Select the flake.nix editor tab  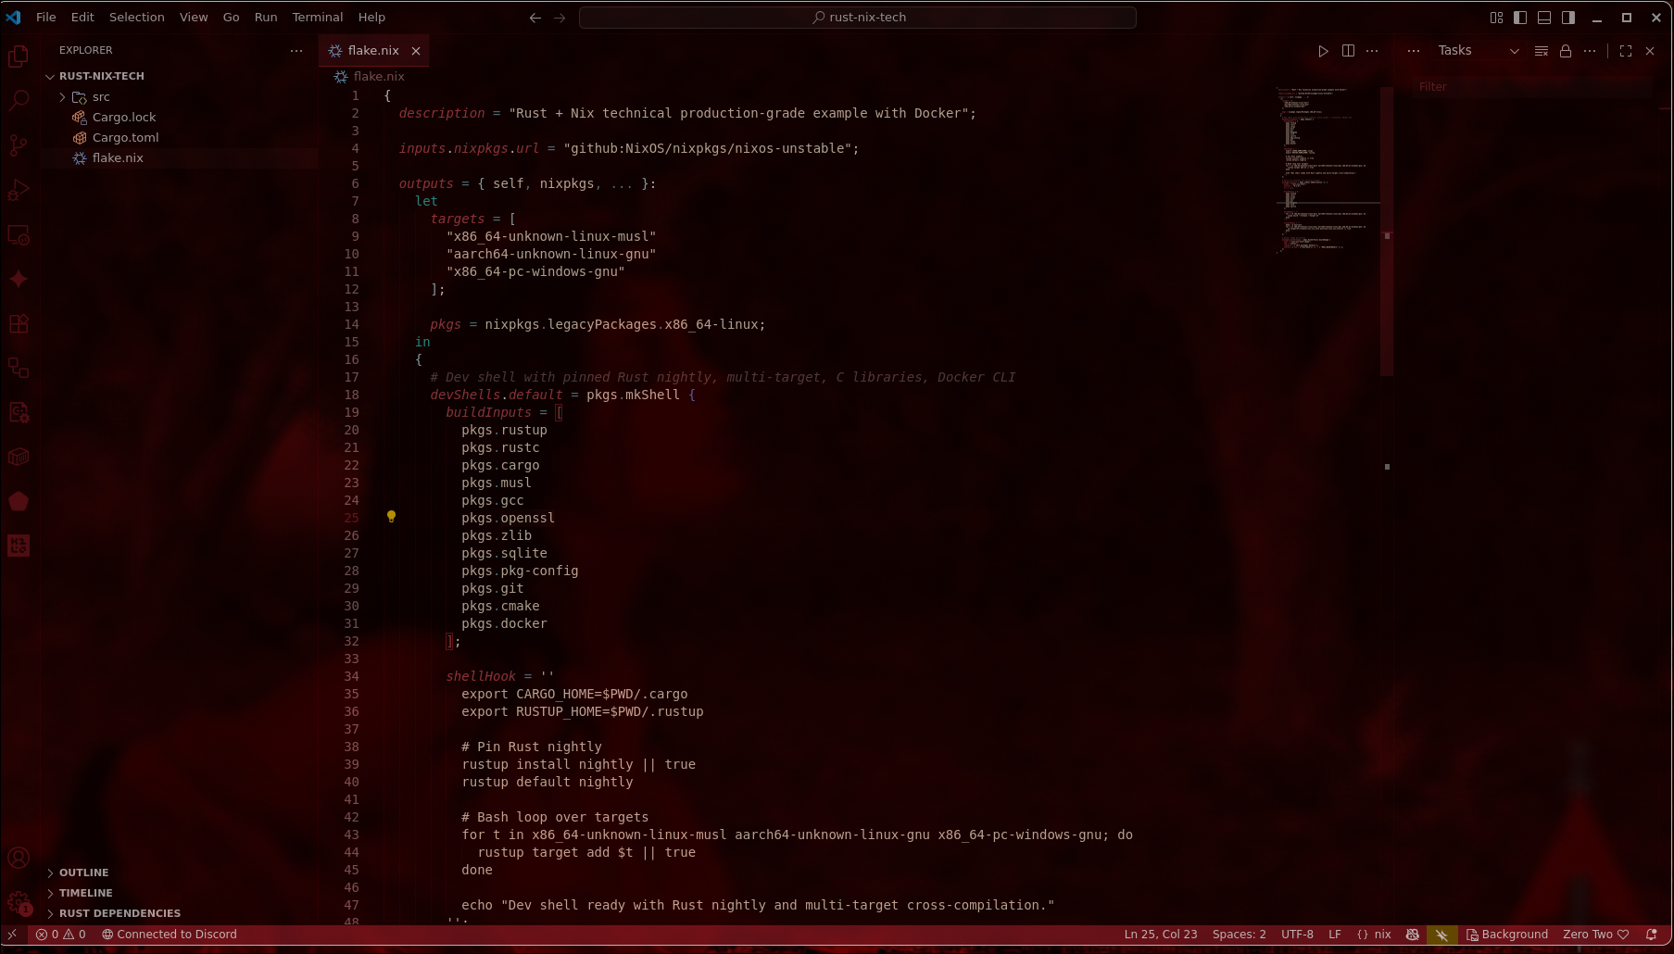(372, 51)
